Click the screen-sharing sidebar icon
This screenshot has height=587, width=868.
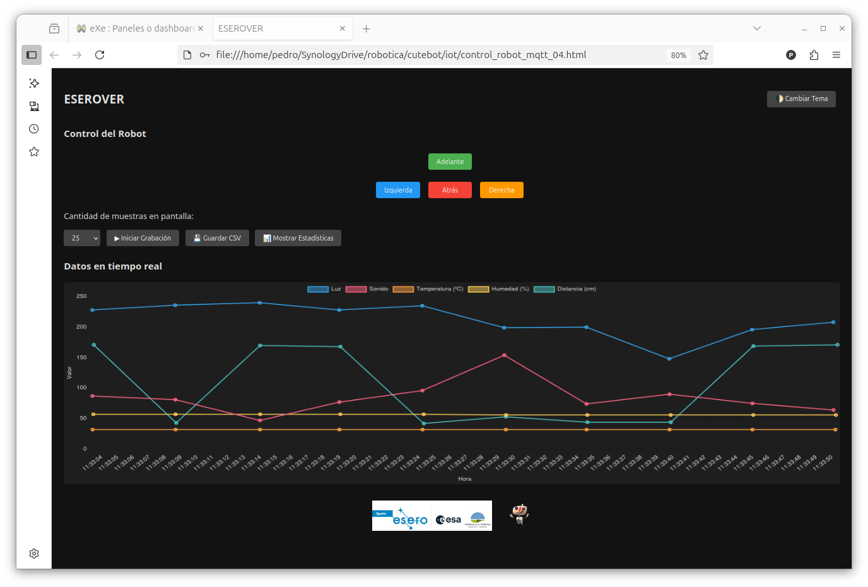33,105
